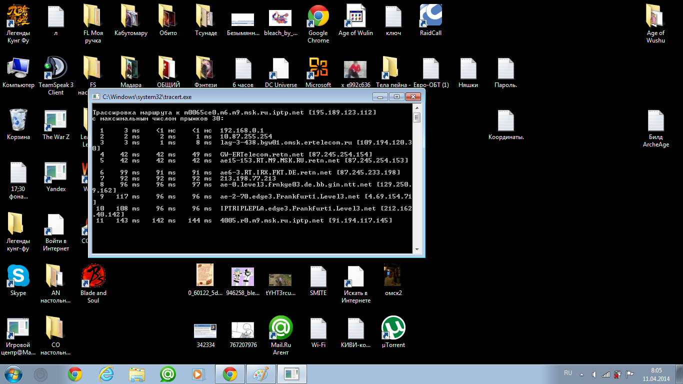
Task: Click the console scrollbar down arrow
Action: coord(417,249)
